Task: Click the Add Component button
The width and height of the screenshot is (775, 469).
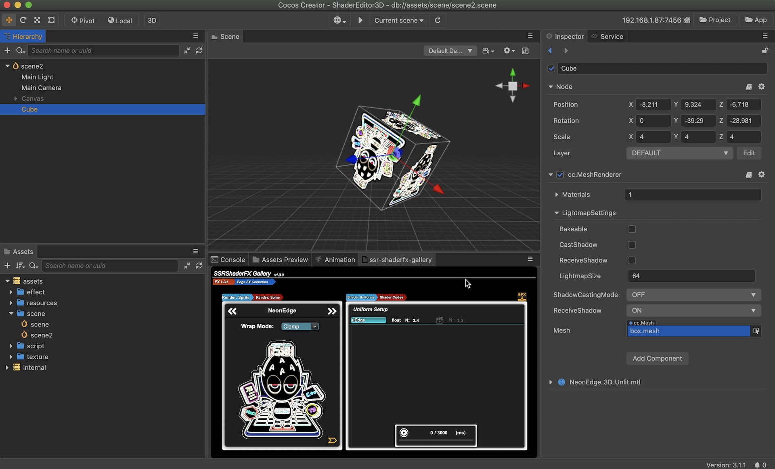Action: 657,358
